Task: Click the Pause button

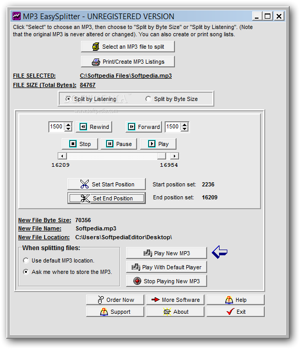Action: point(119,144)
